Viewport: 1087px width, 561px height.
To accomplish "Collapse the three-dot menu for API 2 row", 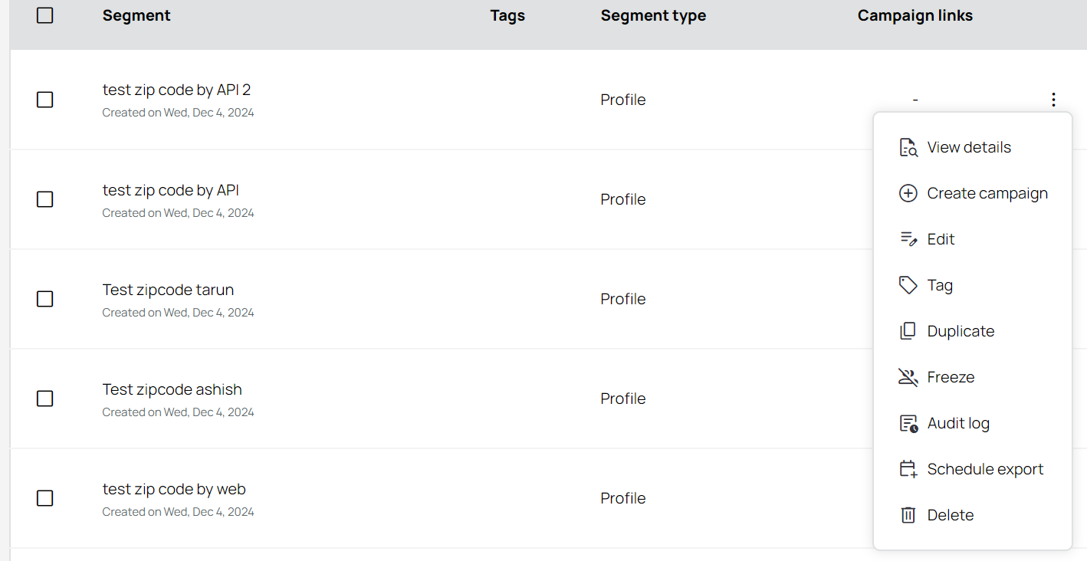I will pos(1053,100).
